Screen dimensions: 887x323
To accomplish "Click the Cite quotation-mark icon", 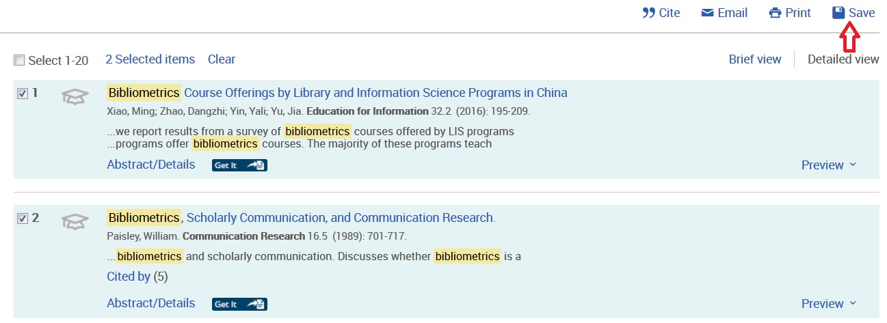I will (x=649, y=13).
